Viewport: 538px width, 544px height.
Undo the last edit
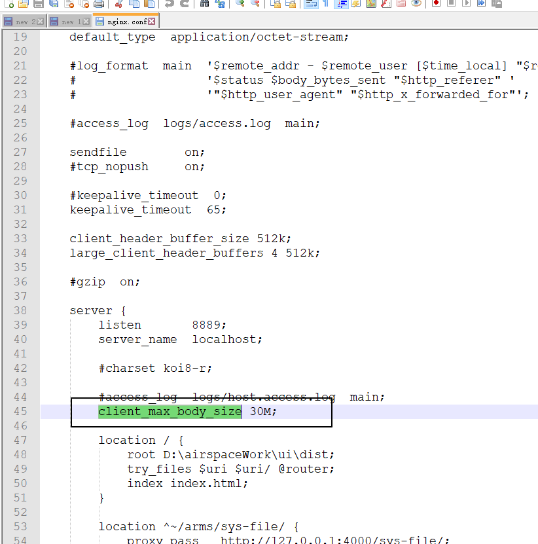point(169,5)
